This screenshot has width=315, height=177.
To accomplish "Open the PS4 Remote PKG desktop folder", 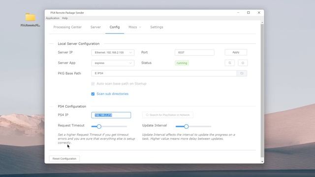I will (x=31, y=20).
